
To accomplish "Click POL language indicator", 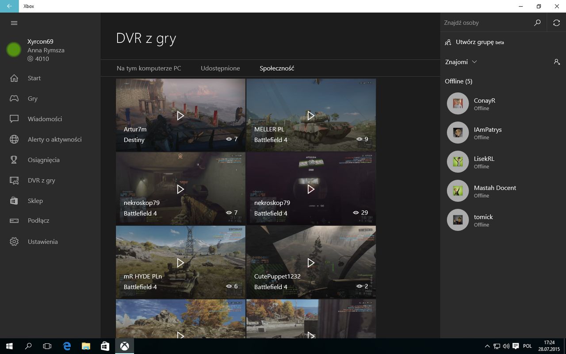I will tap(527, 346).
